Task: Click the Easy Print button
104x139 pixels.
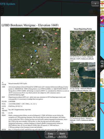Action: [50, 135]
